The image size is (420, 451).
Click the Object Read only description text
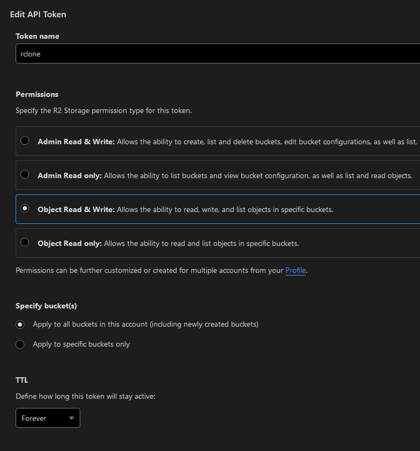(x=201, y=243)
